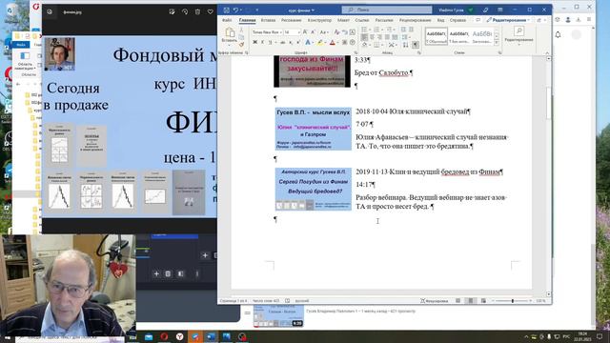Click the Paste (Вставить) icon in Word
The image size is (610, 343).
[230, 32]
